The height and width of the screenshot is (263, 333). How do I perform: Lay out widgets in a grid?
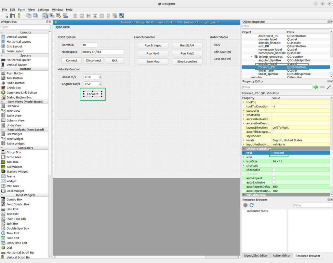point(102,16)
